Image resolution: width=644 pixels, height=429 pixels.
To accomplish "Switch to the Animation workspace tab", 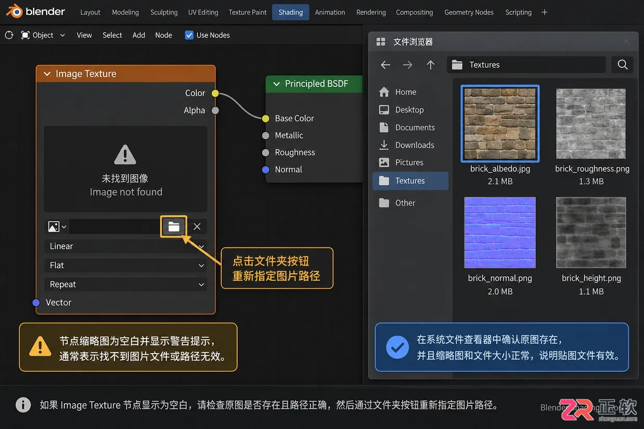I will [330, 12].
